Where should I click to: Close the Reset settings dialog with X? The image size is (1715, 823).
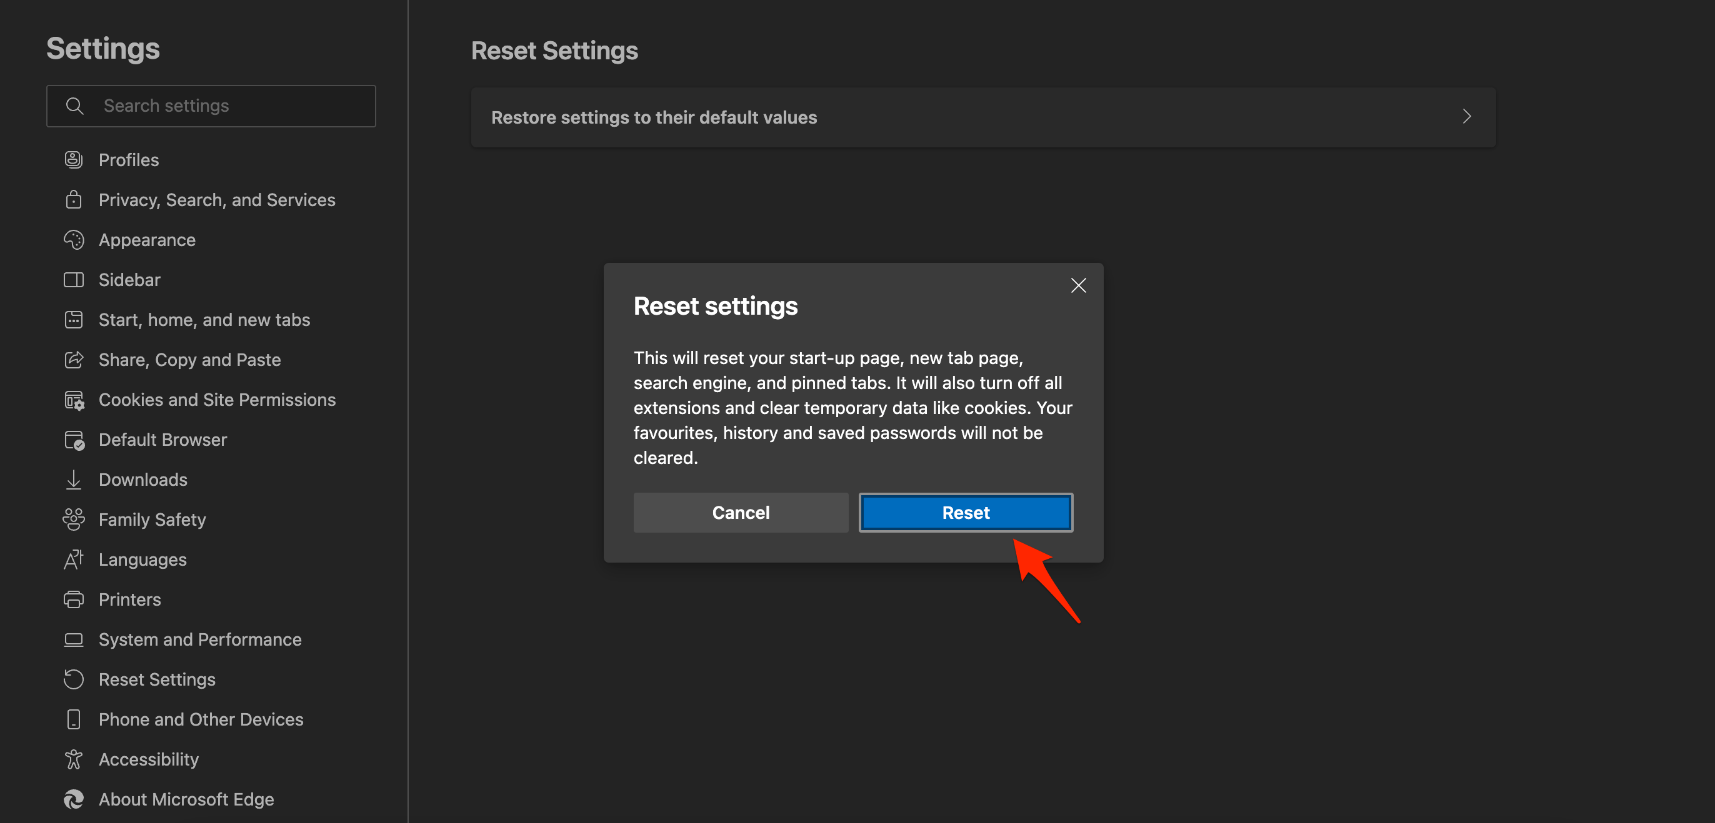tap(1078, 285)
